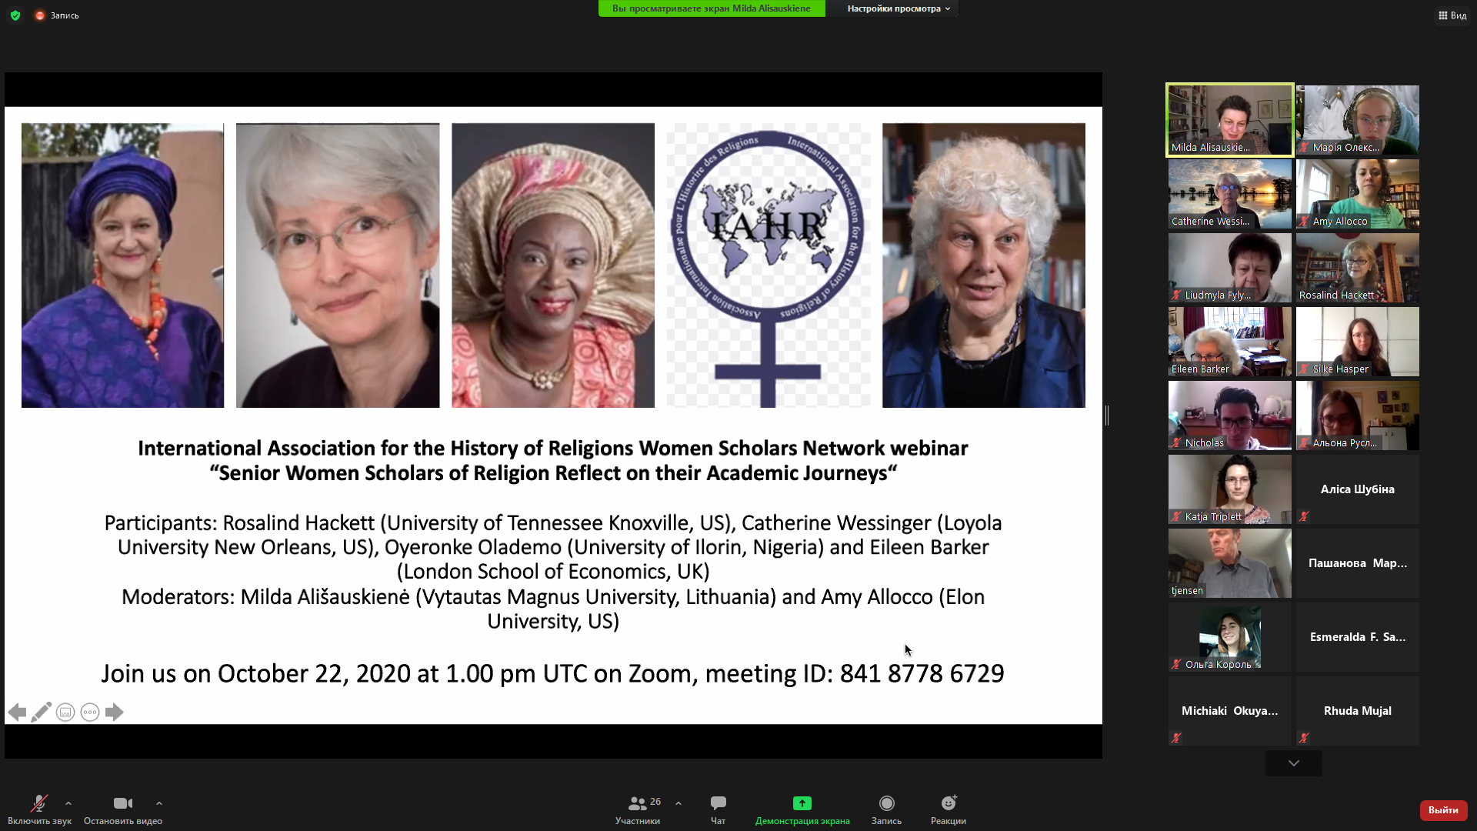Switch gallery layout via Вид button
The width and height of the screenshot is (1477, 831).
click(1452, 15)
